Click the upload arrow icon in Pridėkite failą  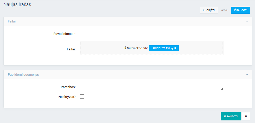click(x=175, y=48)
